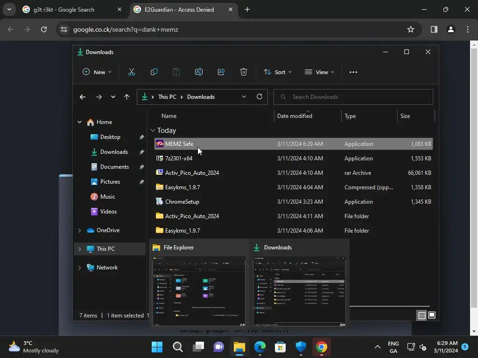
Task: Open the See more three-dots menu
Action: pos(353,72)
